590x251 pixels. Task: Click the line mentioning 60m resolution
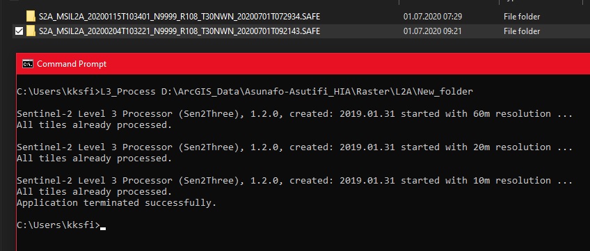[294, 114]
